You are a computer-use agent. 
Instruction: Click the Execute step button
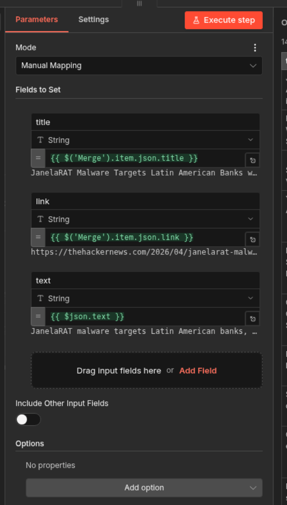tap(224, 20)
